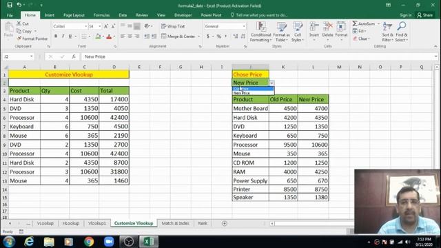Click the Orientation text angle icon
The width and height of the screenshot is (441, 248).
tap(147, 26)
